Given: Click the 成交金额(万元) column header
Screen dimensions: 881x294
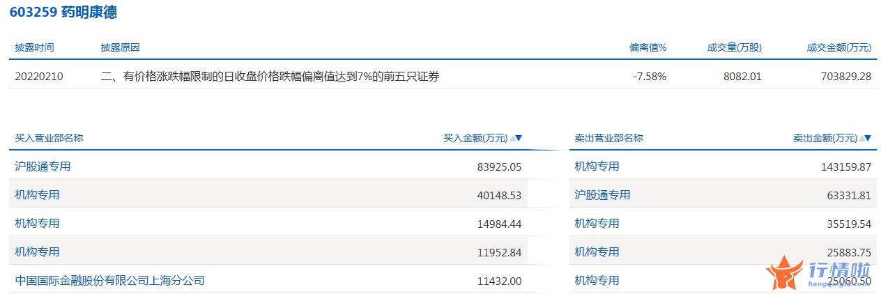Looking at the screenshot, I should (x=839, y=47).
